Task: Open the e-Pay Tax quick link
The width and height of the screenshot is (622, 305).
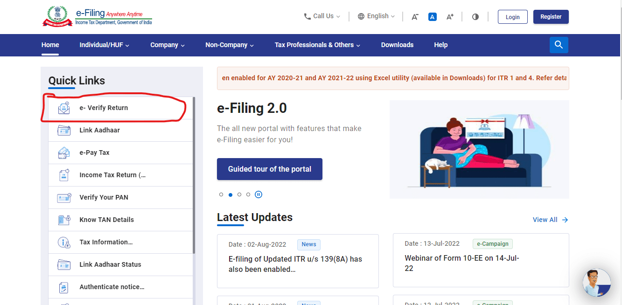Action: [x=120, y=153]
